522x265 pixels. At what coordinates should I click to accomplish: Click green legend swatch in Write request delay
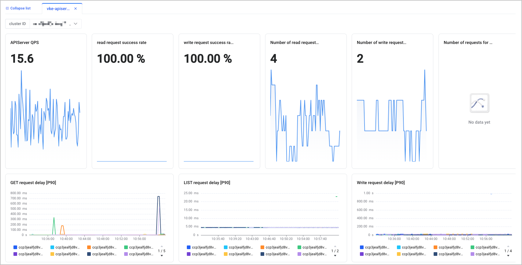(x=472, y=247)
